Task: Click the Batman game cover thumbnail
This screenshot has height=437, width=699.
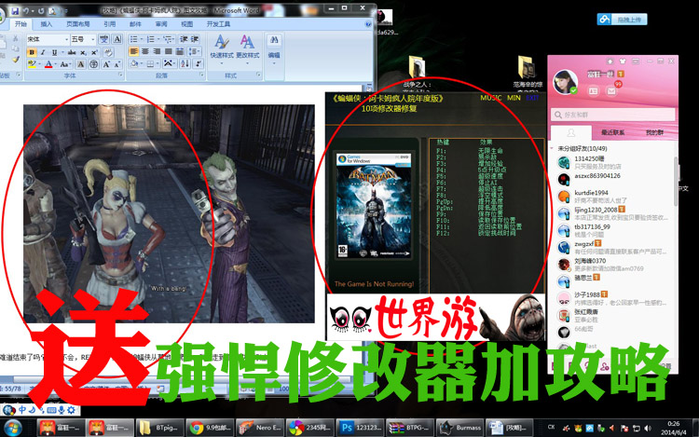Action: coord(374,206)
